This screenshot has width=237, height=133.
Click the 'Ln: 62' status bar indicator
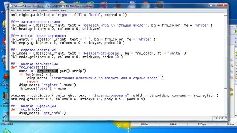point(216,118)
